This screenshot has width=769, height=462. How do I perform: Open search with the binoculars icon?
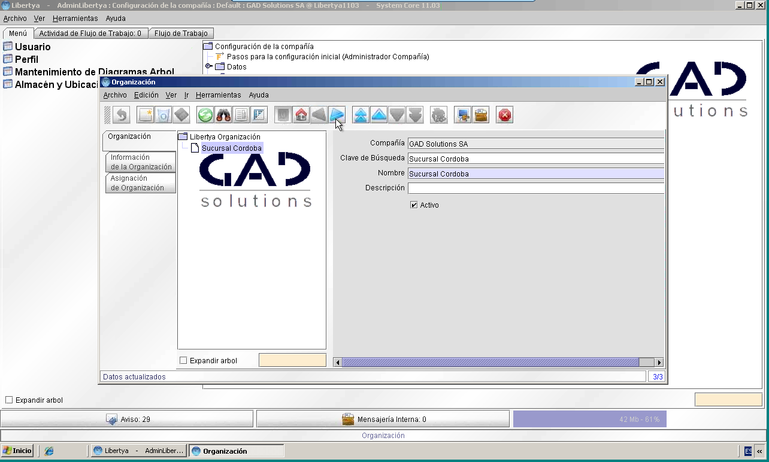(x=223, y=115)
